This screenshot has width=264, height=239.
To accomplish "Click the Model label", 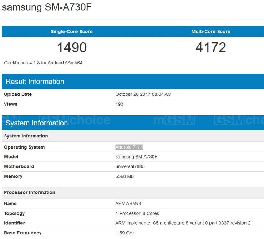I will tap(11, 157).
